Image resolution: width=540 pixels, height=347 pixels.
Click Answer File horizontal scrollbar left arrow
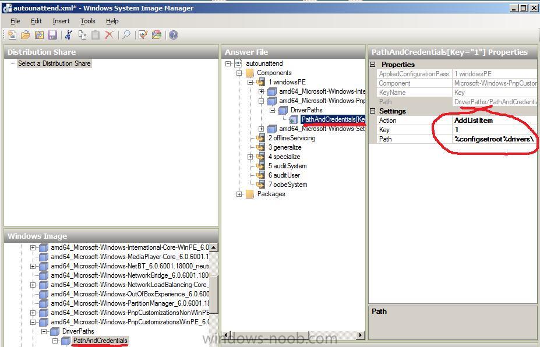226,335
